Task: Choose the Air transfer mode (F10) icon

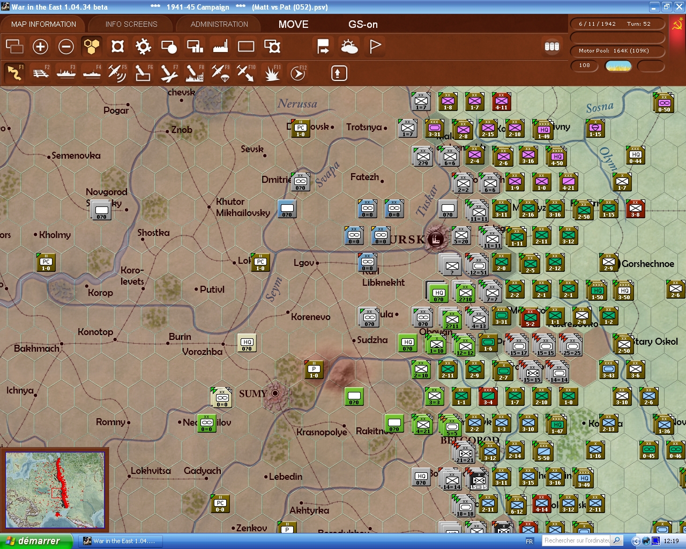Action: pos(246,73)
